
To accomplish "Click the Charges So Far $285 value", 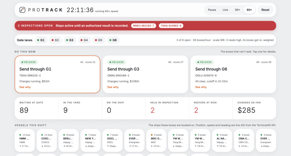I will (x=247, y=110).
